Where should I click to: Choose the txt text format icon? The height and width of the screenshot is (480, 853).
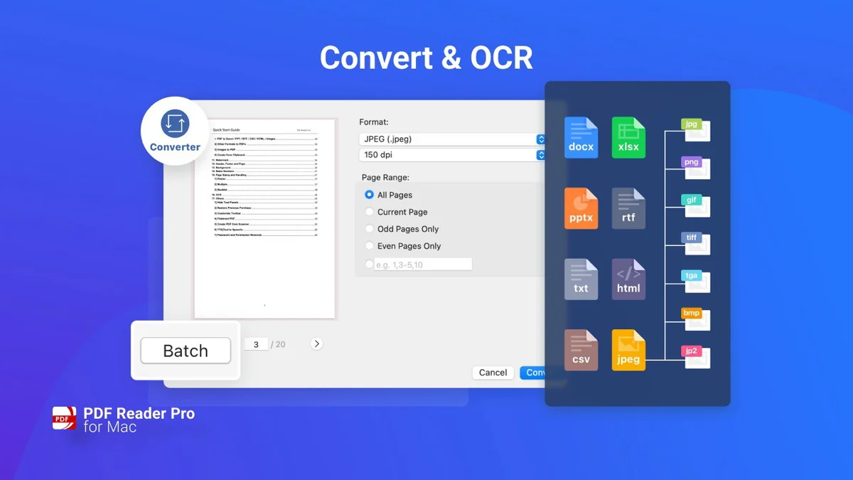point(581,279)
